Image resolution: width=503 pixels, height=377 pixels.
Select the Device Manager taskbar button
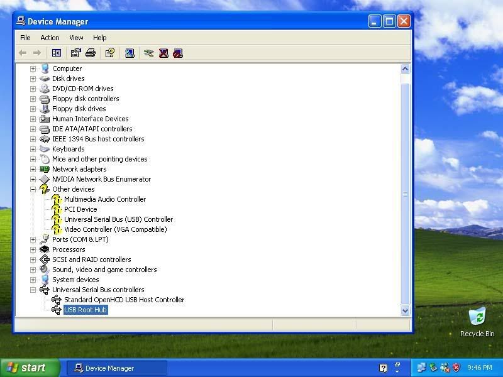point(117,368)
